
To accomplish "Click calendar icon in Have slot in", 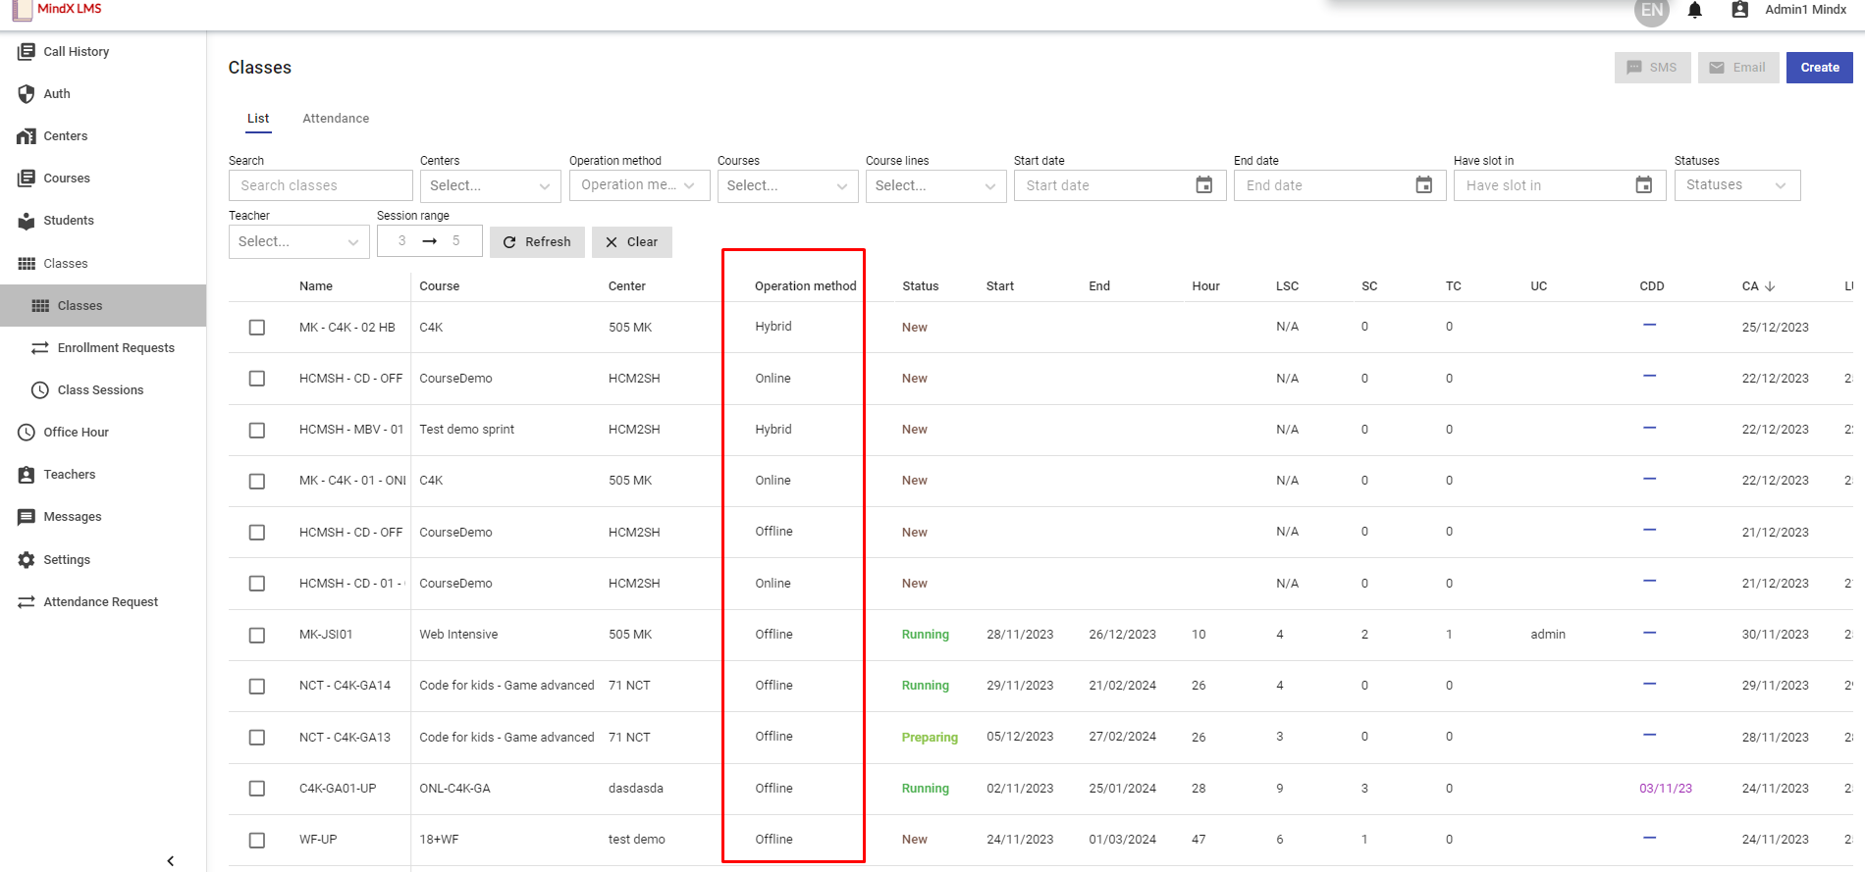I will click(x=1643, y=185).
